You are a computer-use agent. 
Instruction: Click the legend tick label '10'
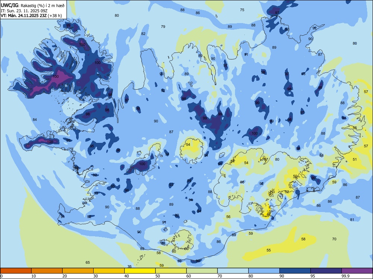point(34,276)
